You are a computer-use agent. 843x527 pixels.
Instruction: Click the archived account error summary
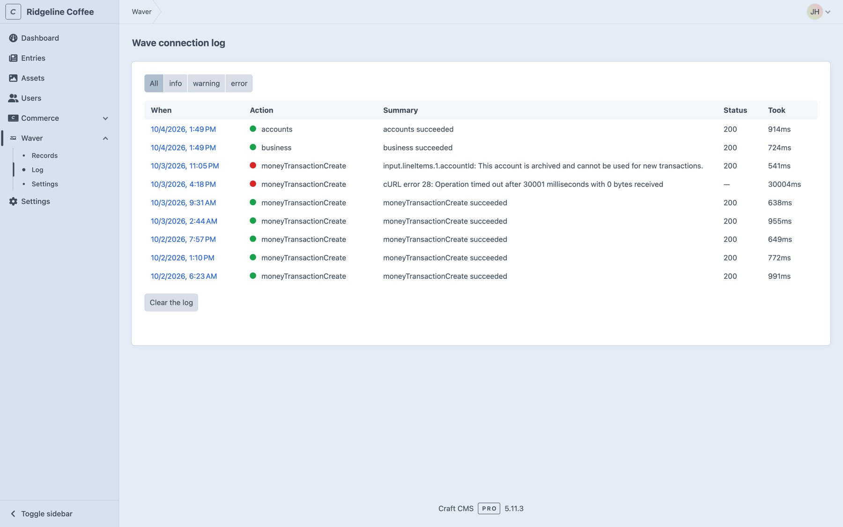[543, 166]
